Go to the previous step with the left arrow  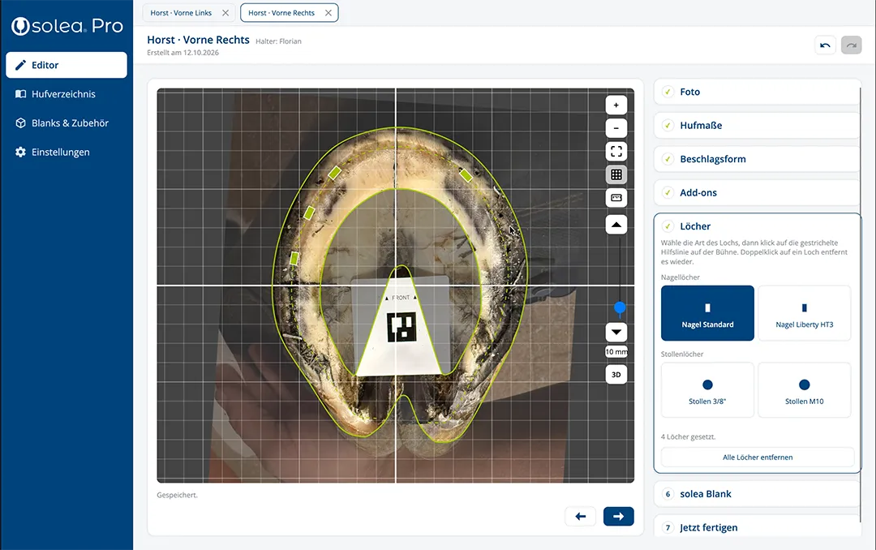click(x=581, y=517)
